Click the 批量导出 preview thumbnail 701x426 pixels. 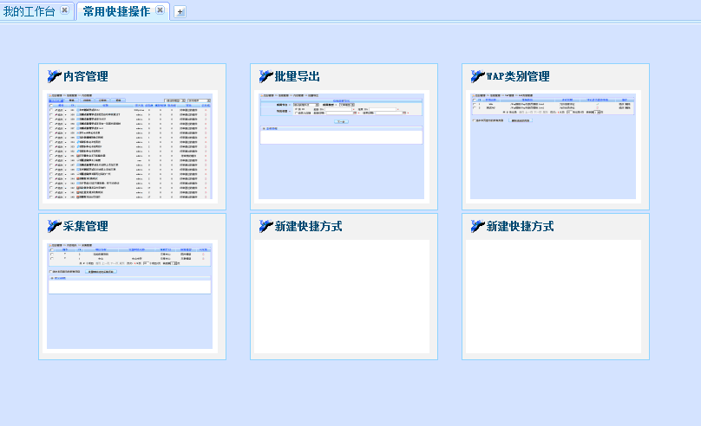tap(342, 145)
